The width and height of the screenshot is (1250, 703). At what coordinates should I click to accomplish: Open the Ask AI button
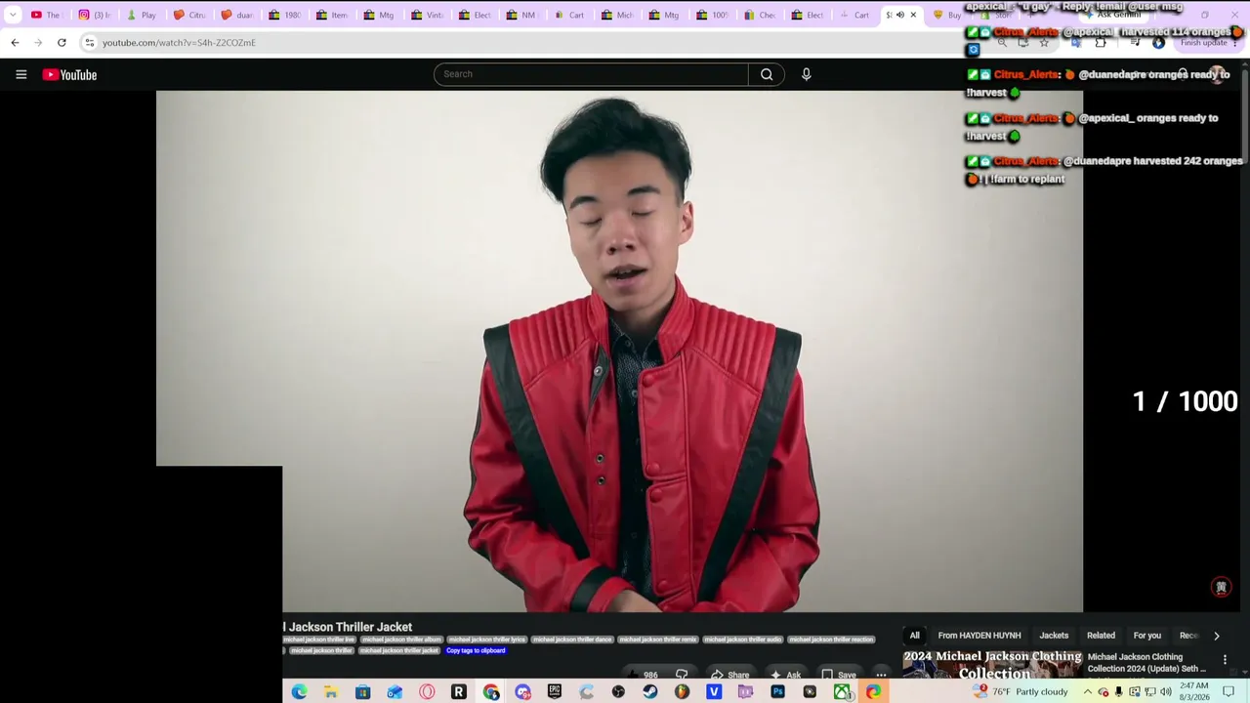click(786, 675)
